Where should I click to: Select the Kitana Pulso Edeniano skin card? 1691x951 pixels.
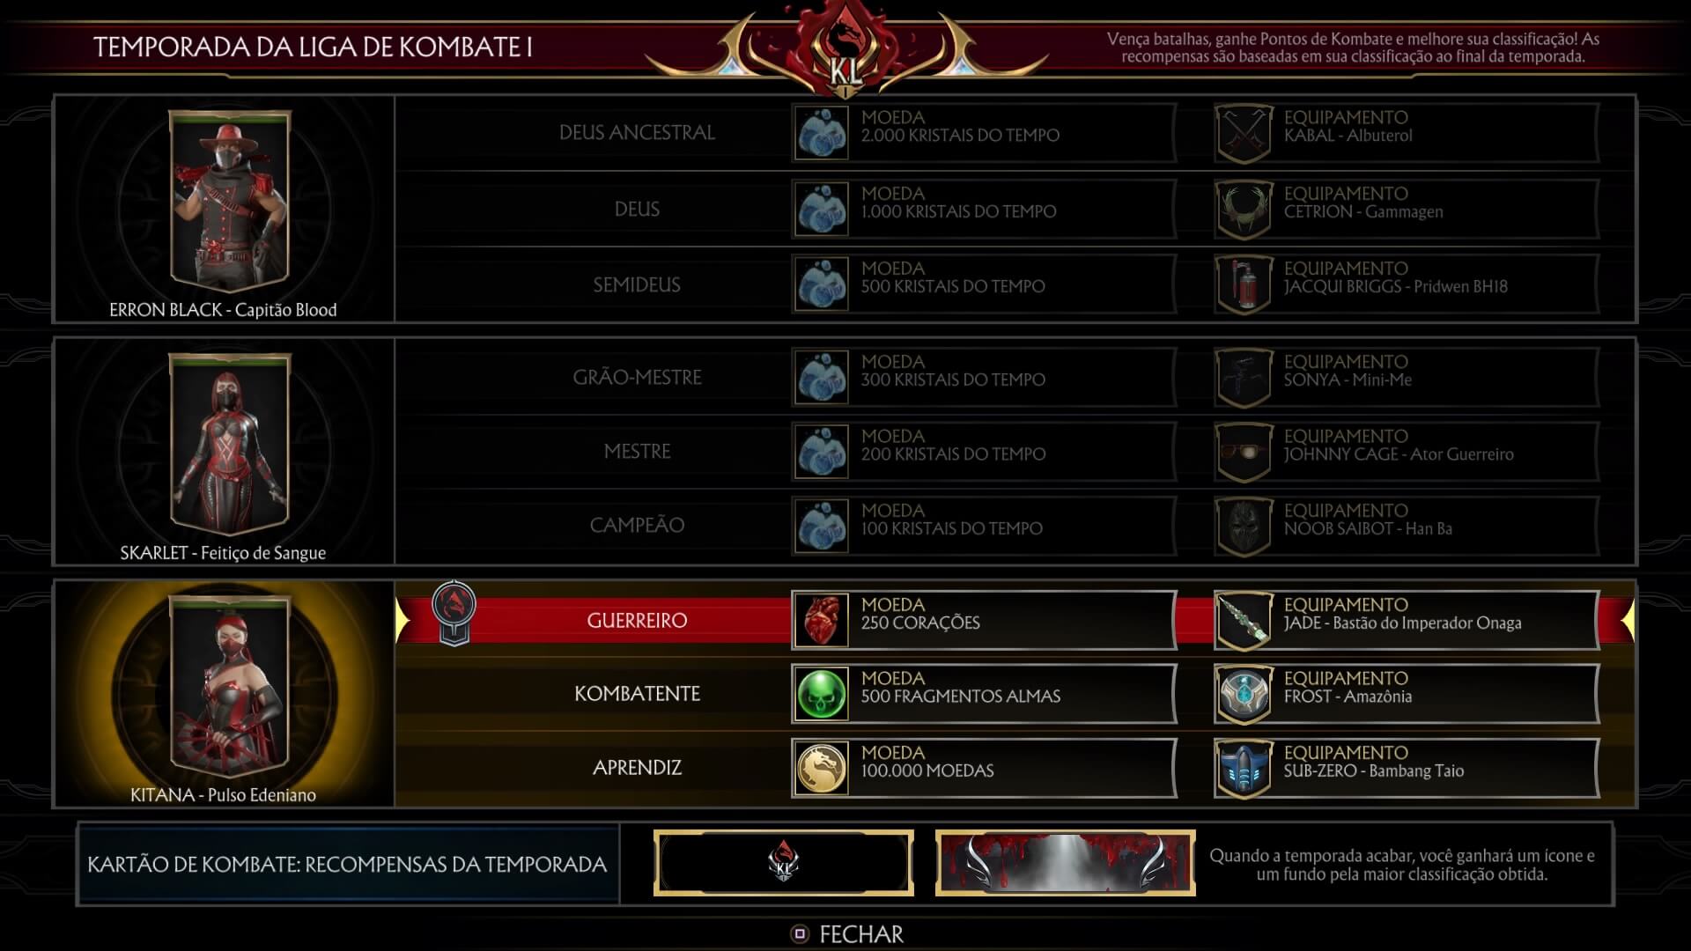tap(224, 694)
